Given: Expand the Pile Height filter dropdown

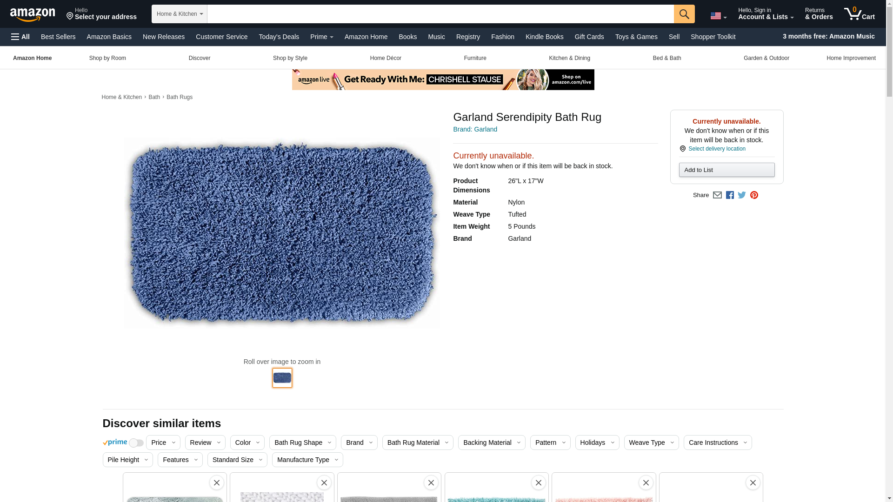Looking at the screenshot, I should [127, 460].
